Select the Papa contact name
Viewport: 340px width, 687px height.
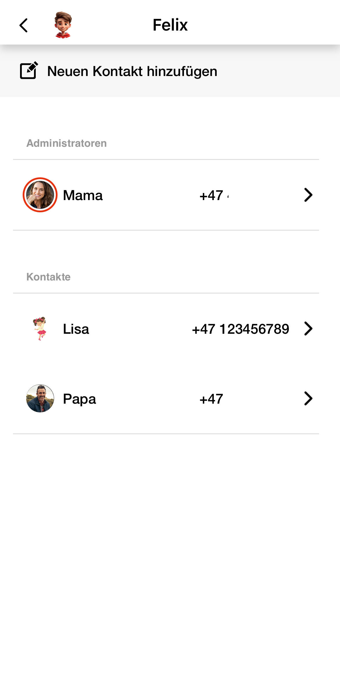[79, 399]
